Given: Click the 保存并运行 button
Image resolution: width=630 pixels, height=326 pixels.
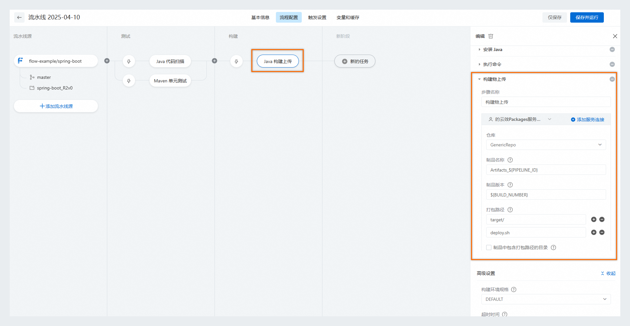Looking at the screenshot, I should click(587, 17).
